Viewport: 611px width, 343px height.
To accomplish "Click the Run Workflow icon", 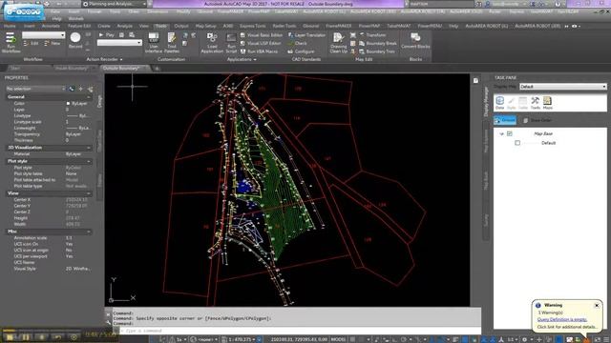I will click(11, 43).
